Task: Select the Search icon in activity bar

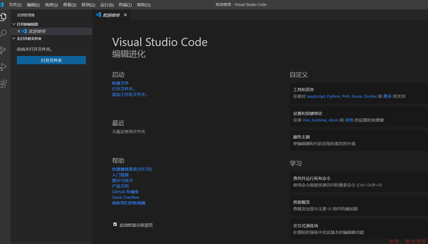Action: [x=4, y=34]
